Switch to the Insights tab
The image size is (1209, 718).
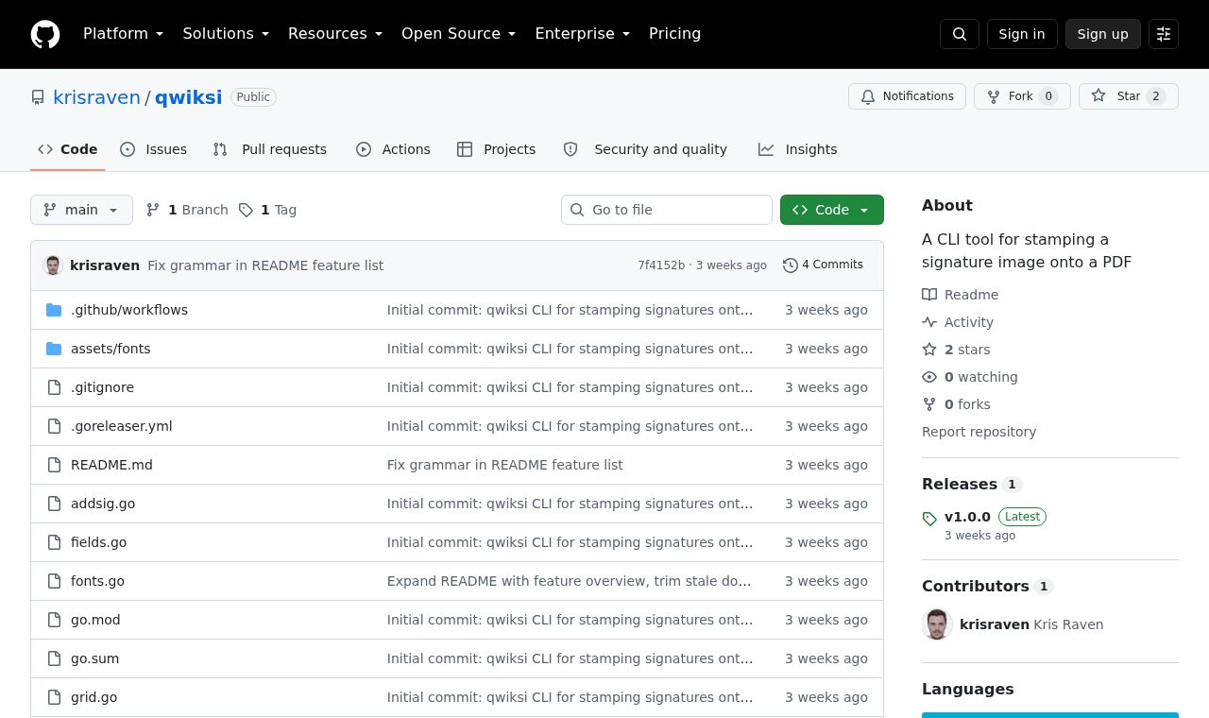(797, 149)
